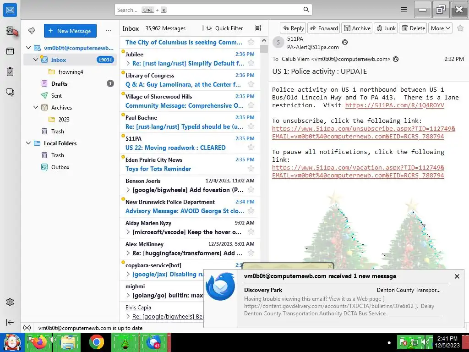This screenshot has height=352, width=469.
Task: Star the Village of Shorewood Hills message
Action: coord(251,105)
